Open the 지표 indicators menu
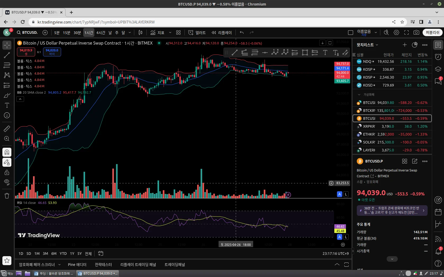This screenshot has height=277, width=444. [158, 32]
